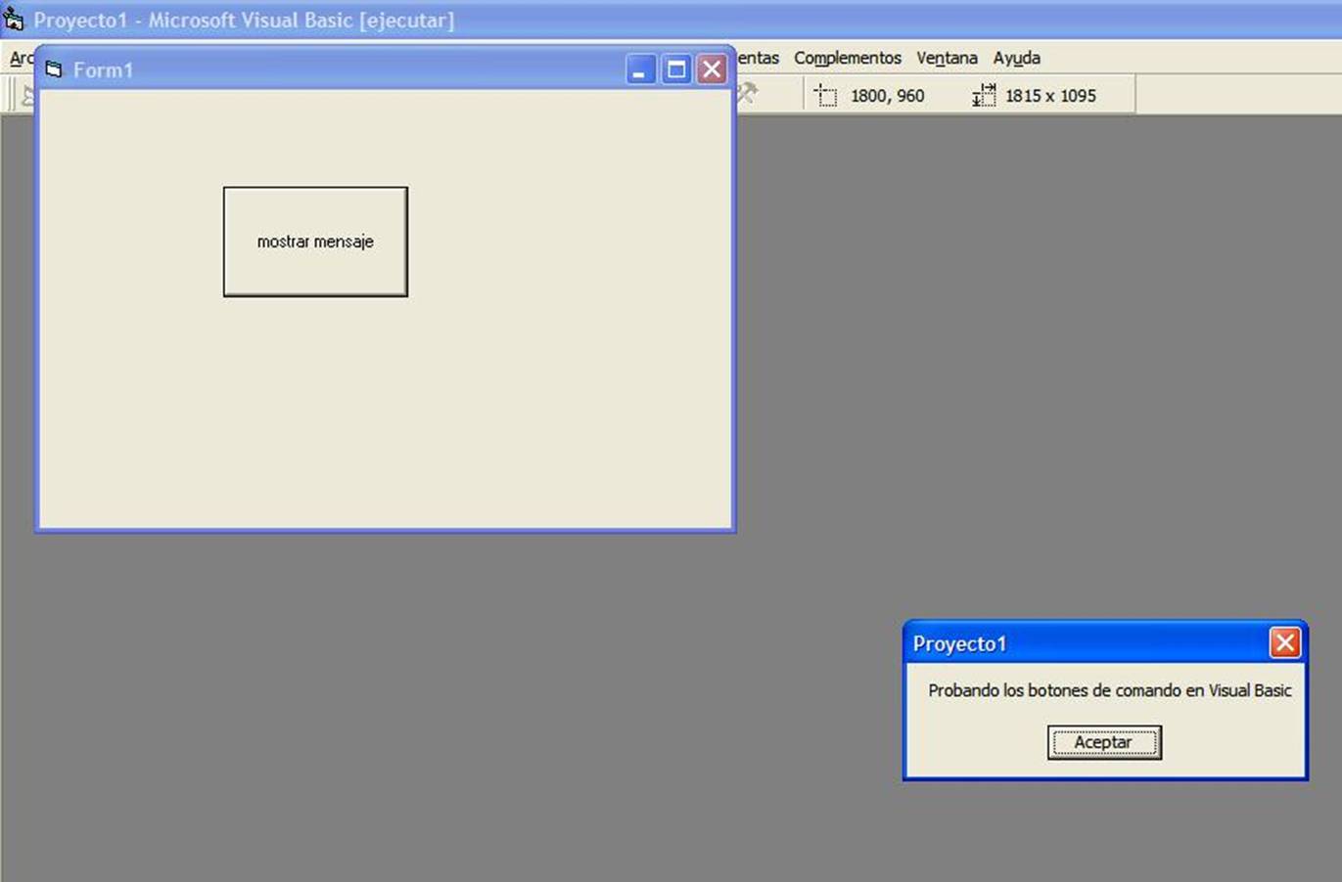The width and height of the screenshot is (1342, 882).
Task: Open the Ventana menu
Action: point(946,58)
